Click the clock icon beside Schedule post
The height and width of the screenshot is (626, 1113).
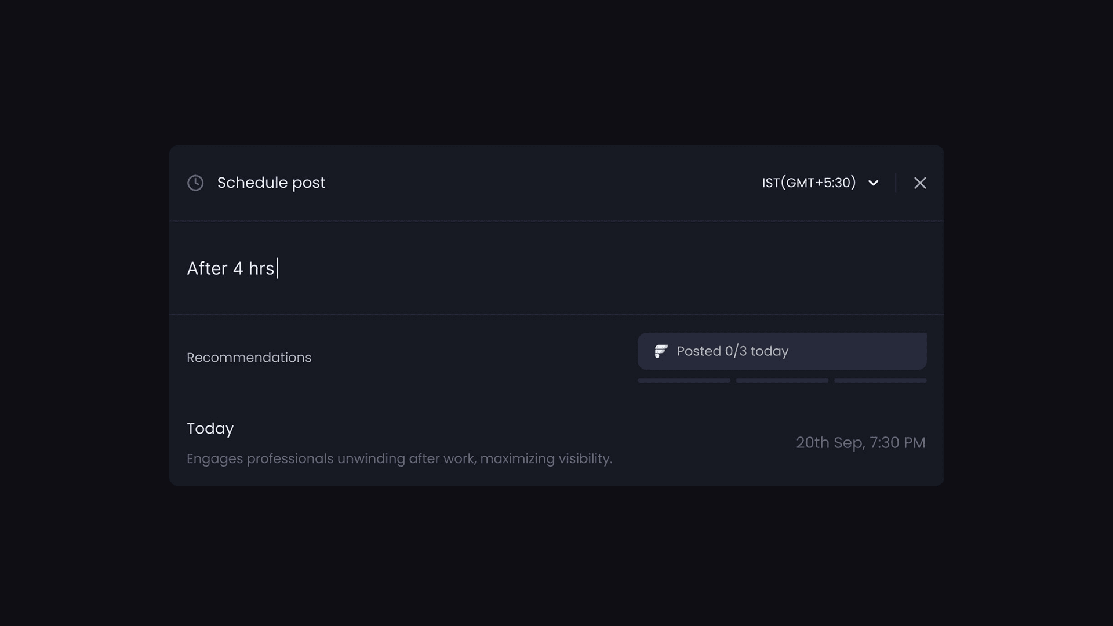(x=195, y=183)
